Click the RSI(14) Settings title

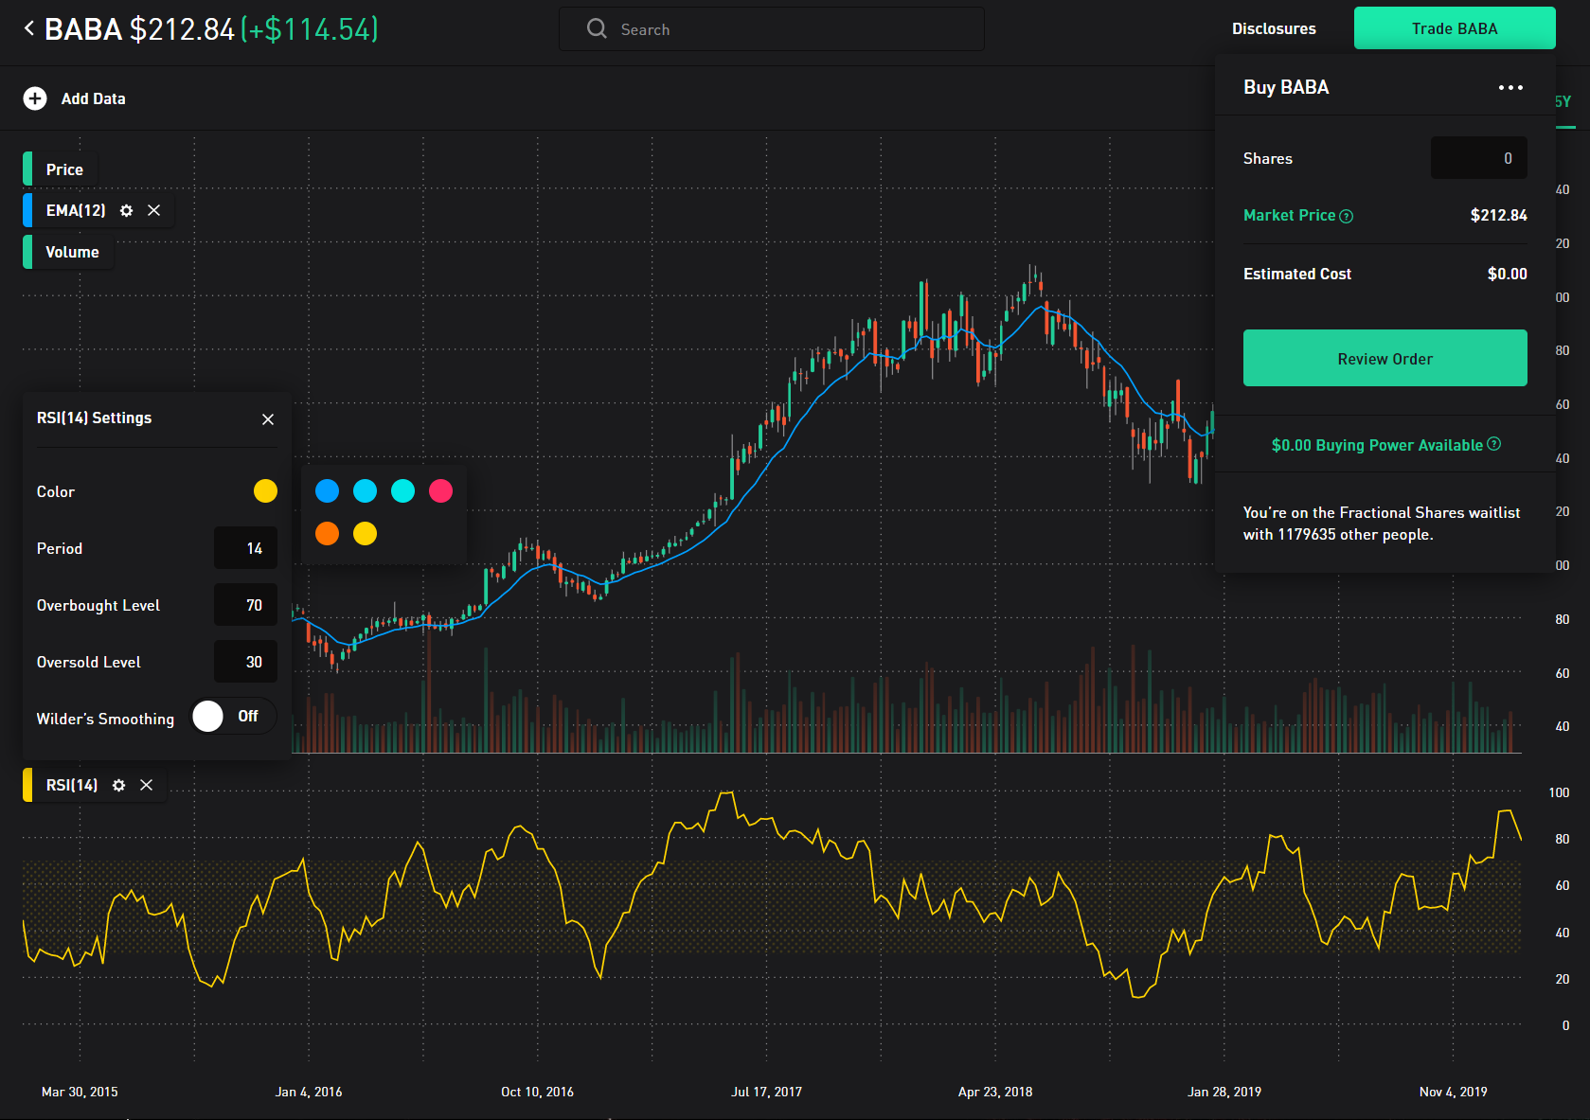point(94,418)
